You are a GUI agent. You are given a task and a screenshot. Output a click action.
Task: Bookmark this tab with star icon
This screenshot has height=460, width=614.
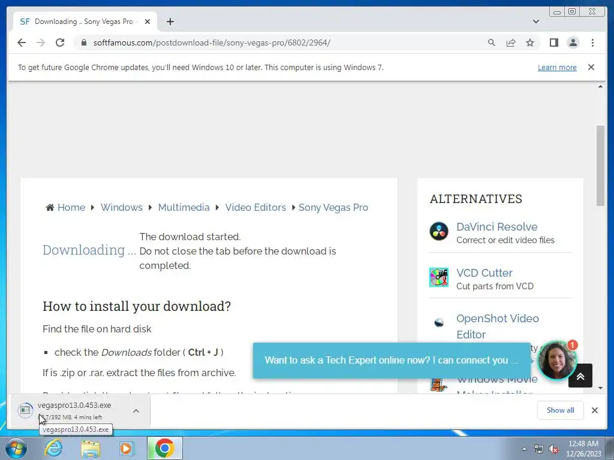click(x=530, y=43)
